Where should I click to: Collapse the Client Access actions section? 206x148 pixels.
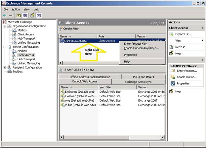202,28
